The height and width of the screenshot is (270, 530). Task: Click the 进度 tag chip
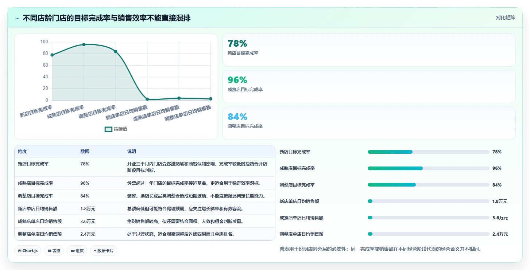pyautogui.click(x=77, y=251)
